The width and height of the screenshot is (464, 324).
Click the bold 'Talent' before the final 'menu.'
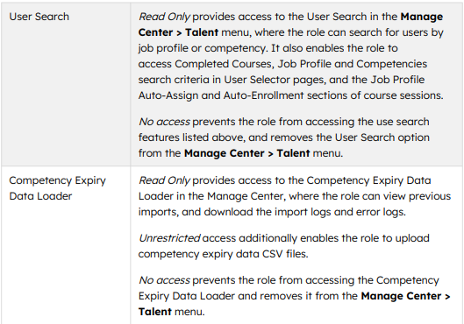(x=154, y=312)
